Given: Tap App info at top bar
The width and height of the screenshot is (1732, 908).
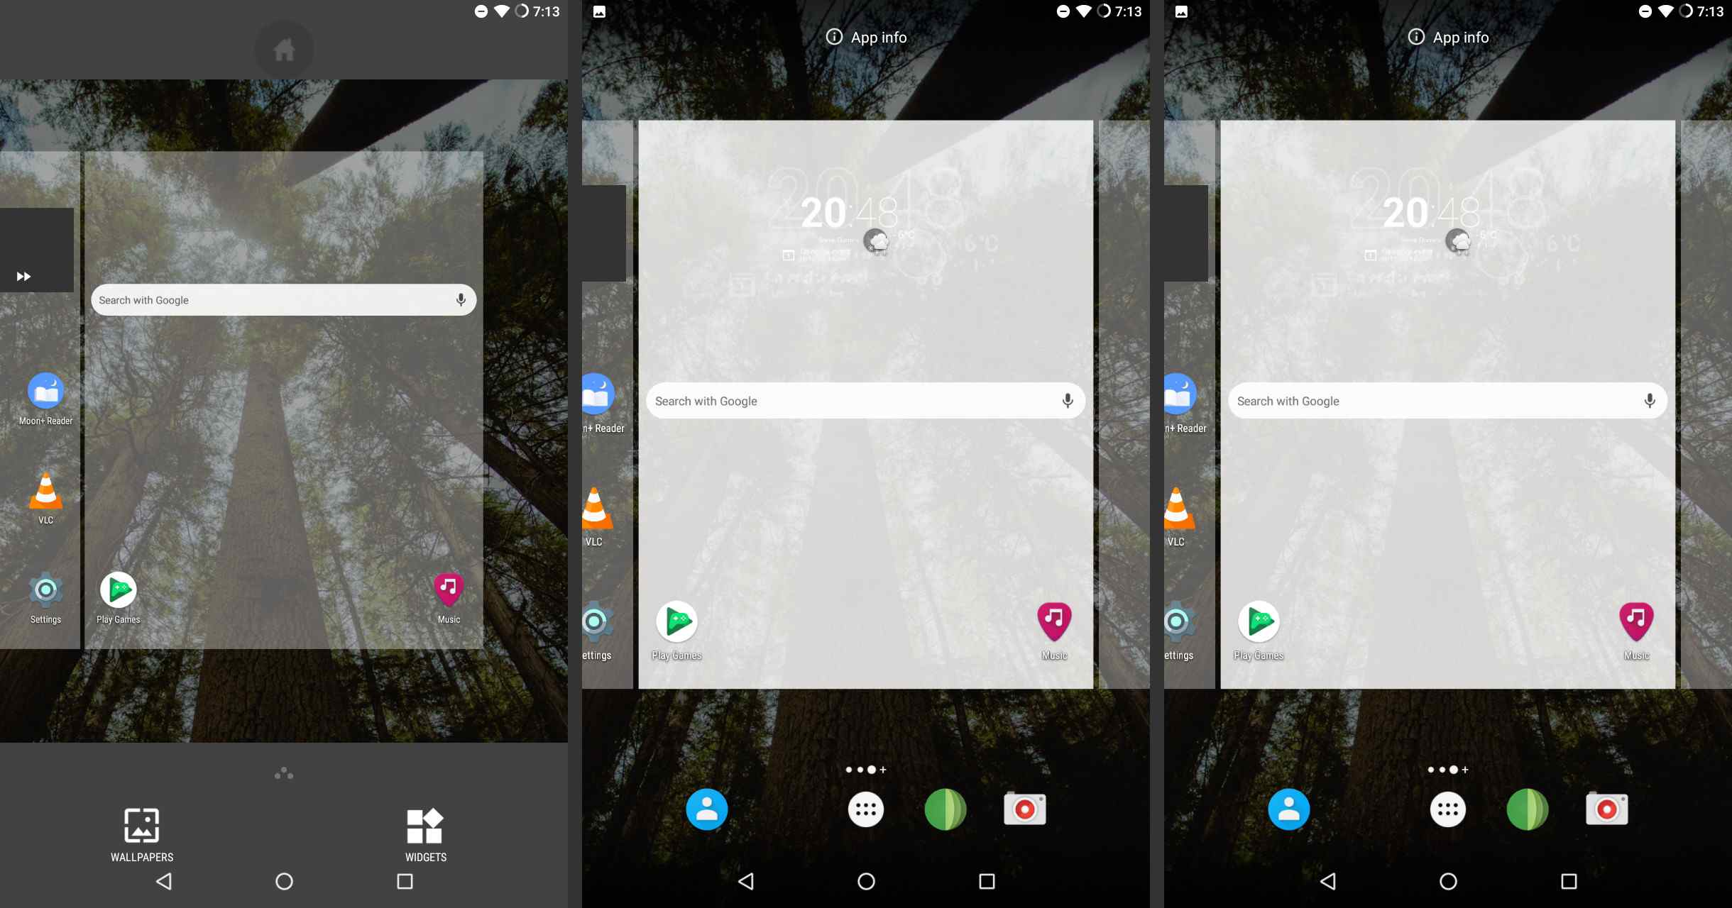Looking at the screenshot, I should click(x=866, y=35).
